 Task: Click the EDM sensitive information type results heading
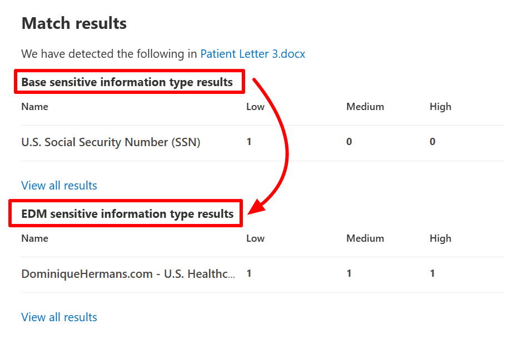pos(127,214)
